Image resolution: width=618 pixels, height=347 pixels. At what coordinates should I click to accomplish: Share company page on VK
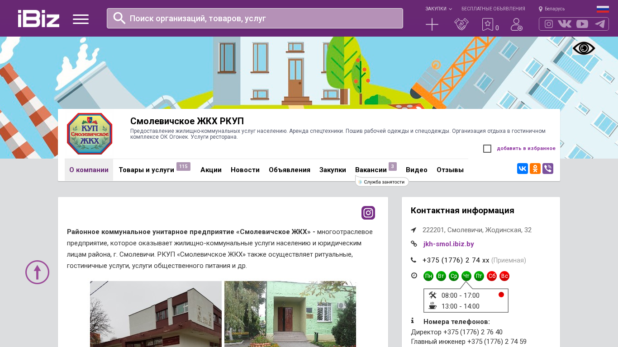(523, 169)
